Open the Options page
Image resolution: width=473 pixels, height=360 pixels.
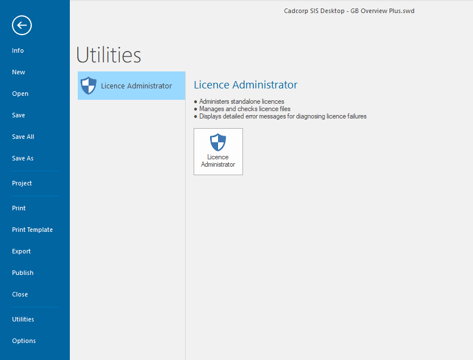pos(23,341)
